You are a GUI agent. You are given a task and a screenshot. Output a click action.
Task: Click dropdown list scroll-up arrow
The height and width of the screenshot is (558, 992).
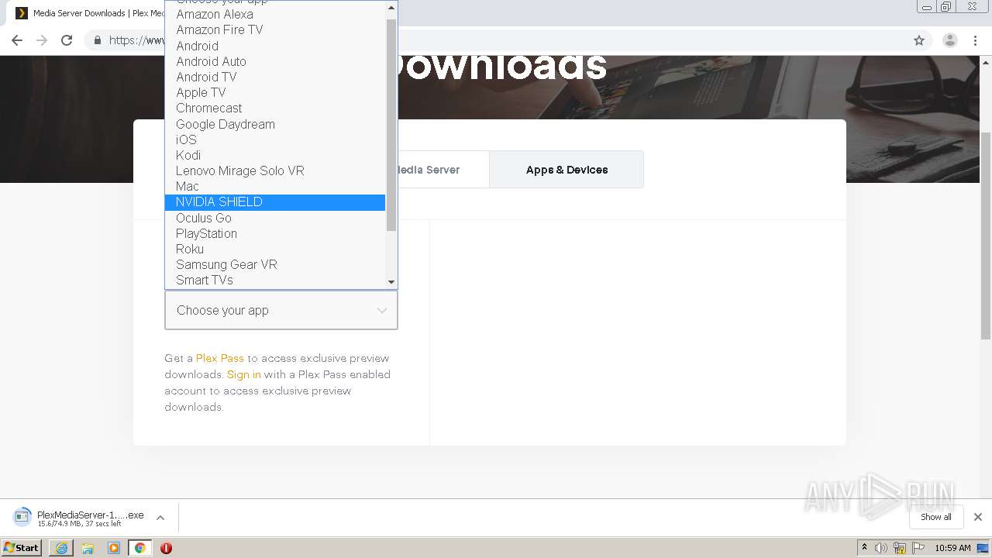pyautogui.click(x=391, y=8)
